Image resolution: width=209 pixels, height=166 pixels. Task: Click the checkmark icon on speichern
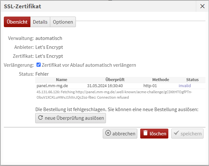point(176,133)
